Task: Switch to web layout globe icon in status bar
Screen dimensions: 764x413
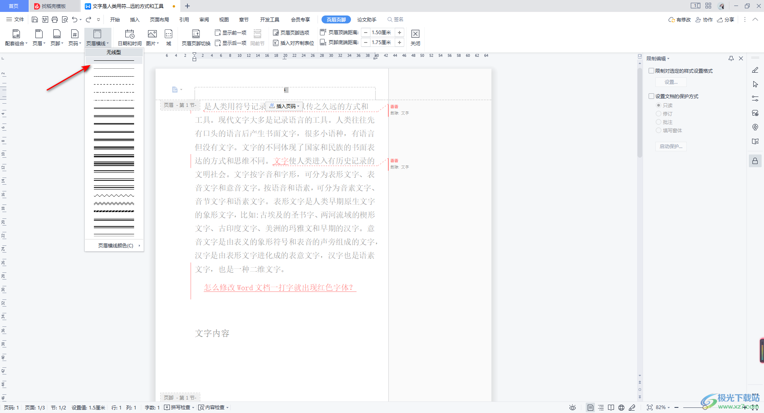Action: [x=621, y=407]
